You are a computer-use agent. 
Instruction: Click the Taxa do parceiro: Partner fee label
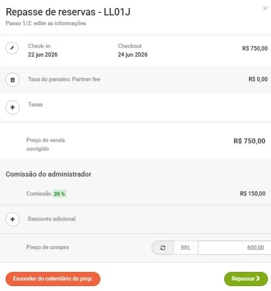coord(64,80)
